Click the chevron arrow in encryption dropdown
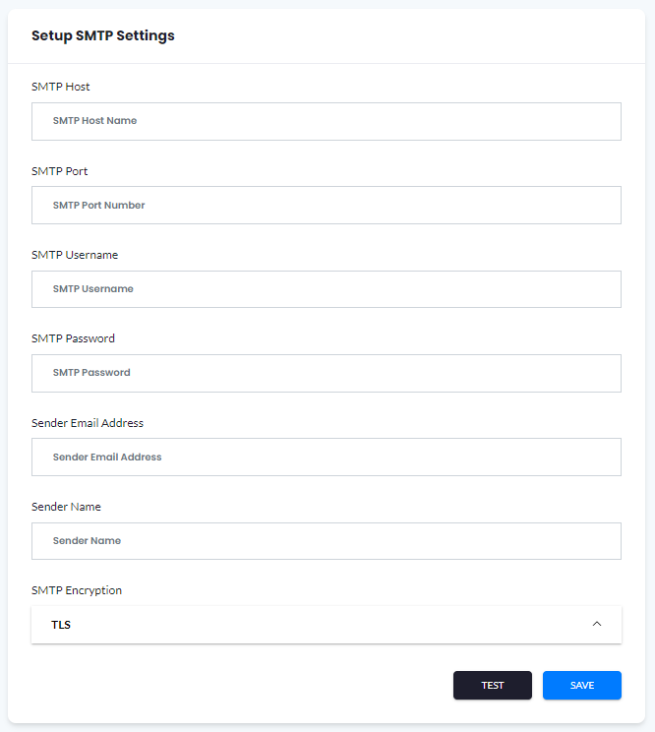The width and height of the screenshot is (655, 732). click(597, 624)
